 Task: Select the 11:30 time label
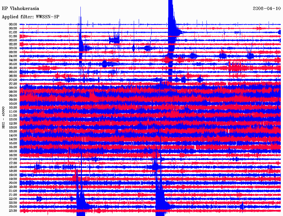coord(13,115)
